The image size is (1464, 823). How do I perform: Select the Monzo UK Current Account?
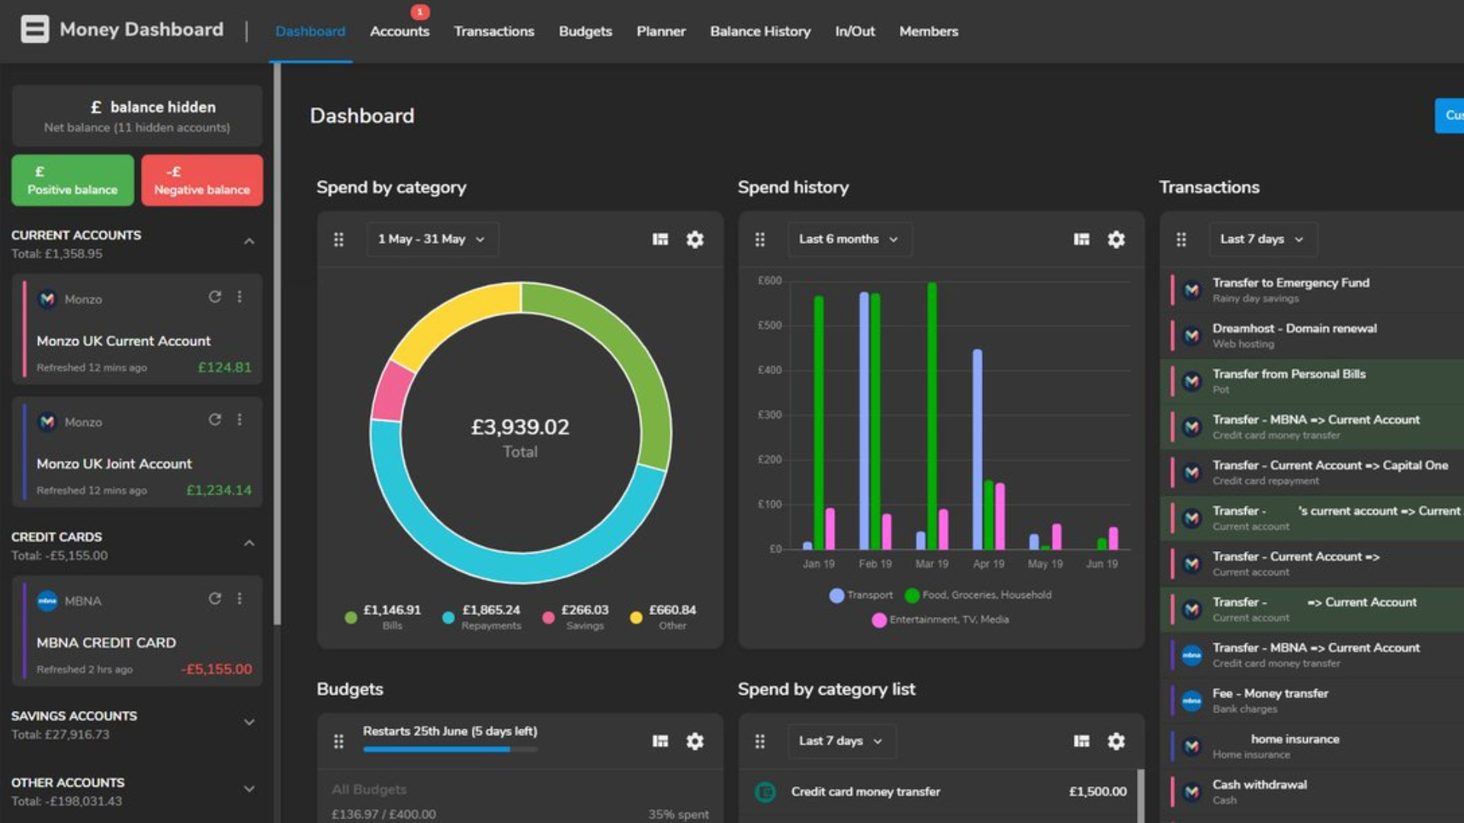[x=124, y=341]
